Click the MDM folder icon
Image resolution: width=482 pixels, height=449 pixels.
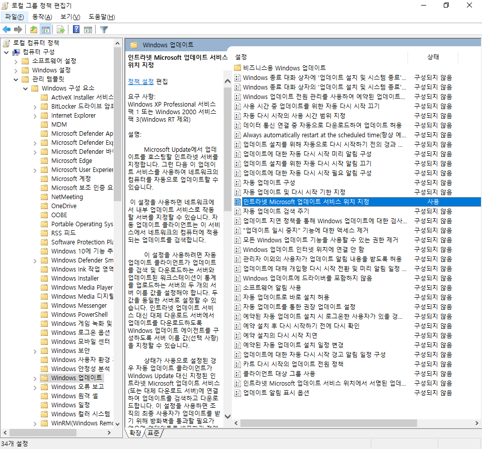click(x=45, y=124)
